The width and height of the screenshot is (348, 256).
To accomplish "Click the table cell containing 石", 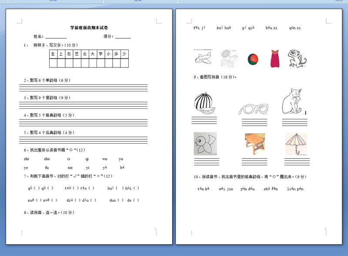I will point(69,54).
